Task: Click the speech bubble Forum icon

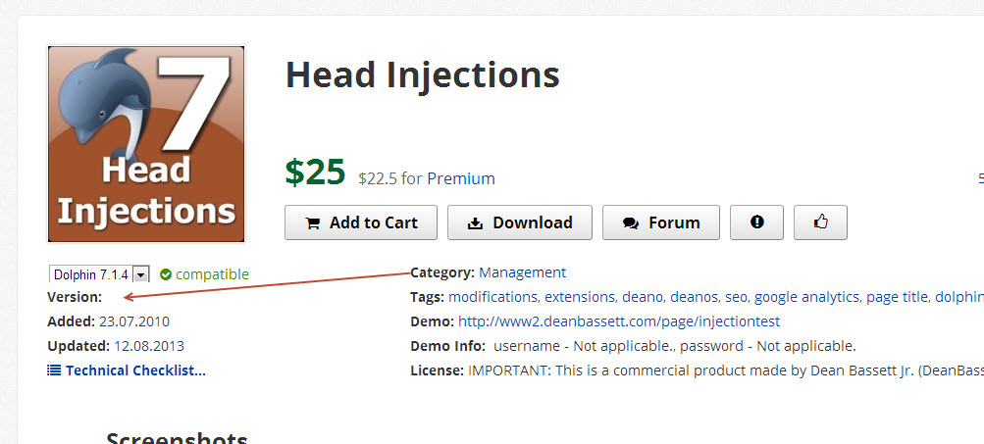Action: coord(631,222)
